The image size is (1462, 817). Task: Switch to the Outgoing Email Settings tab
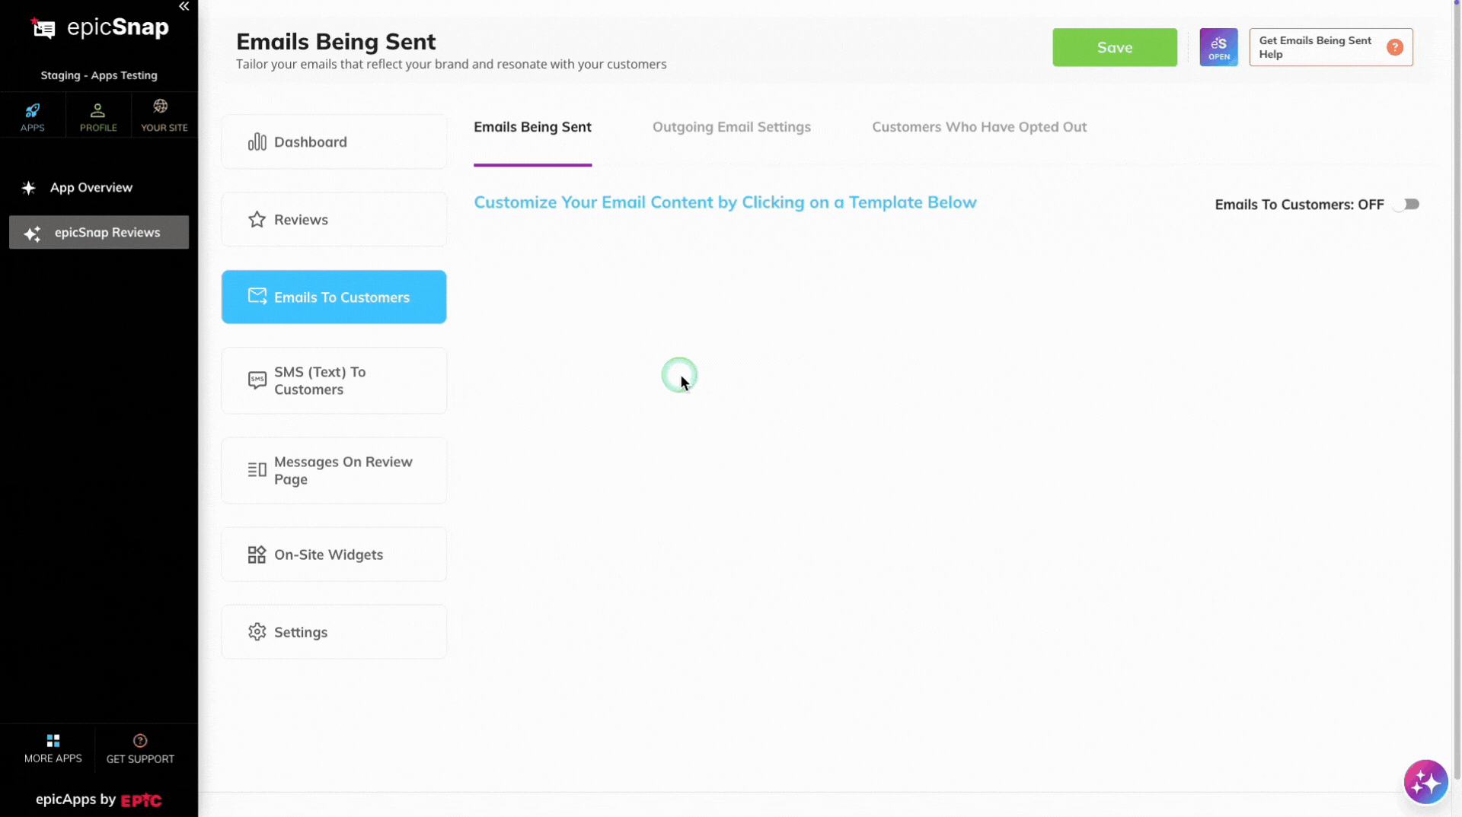[731, 127]
